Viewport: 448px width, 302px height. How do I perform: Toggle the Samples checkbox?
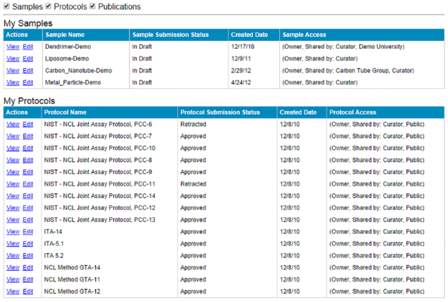coord(7,7)
